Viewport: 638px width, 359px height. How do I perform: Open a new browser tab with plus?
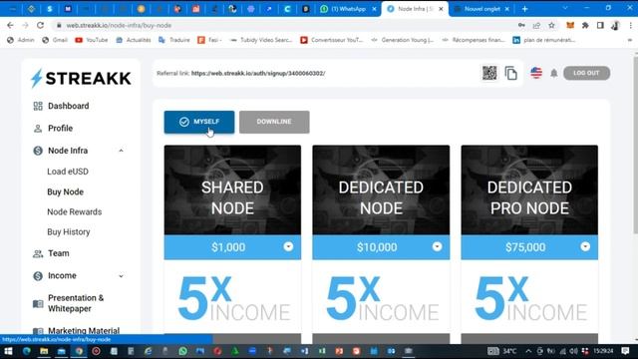[525, 9]
